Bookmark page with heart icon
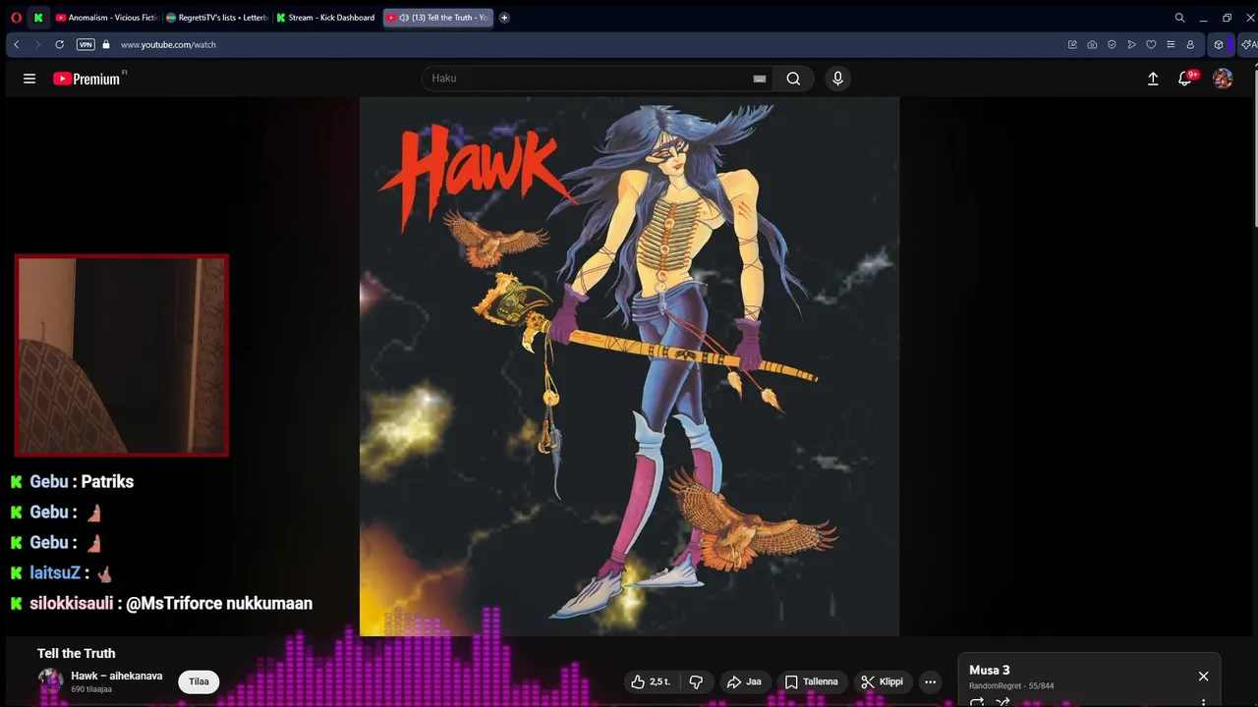1258x707 pixels. (1151, 44)
